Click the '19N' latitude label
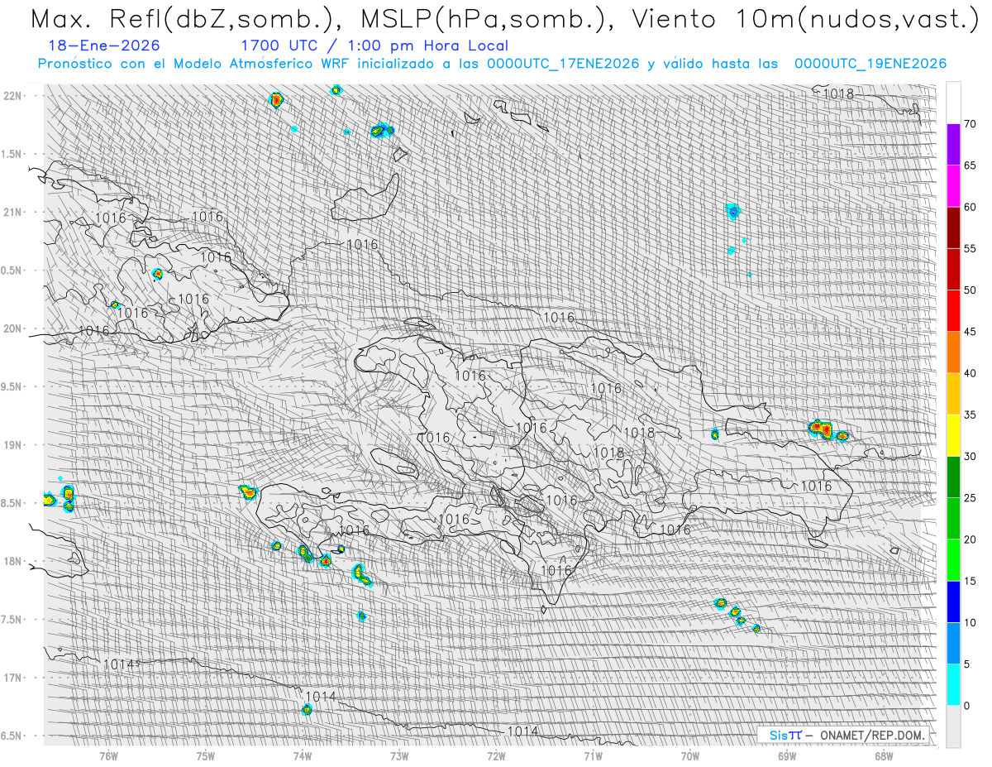 12,444
